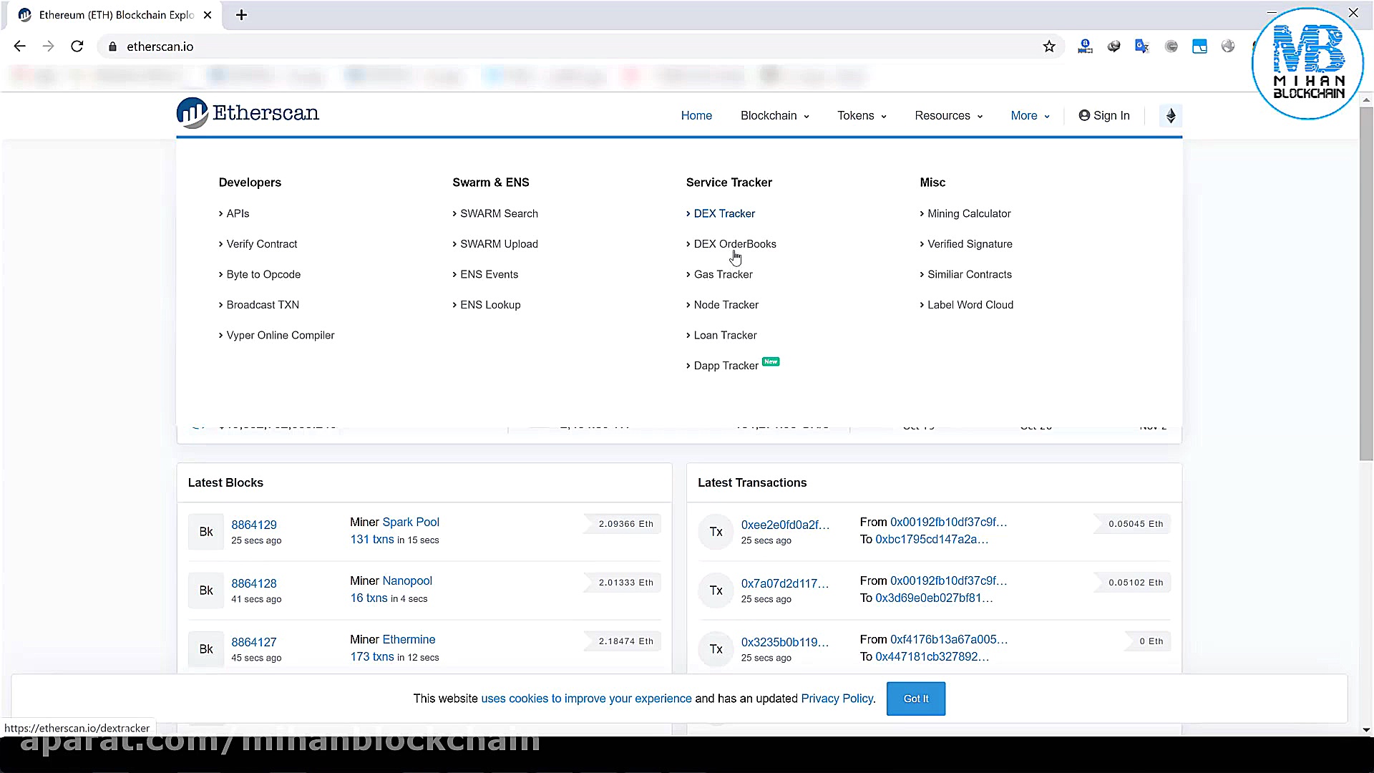View the 16 txns link
This screenshot has height=773, width=1374.
tap(369, 598)
